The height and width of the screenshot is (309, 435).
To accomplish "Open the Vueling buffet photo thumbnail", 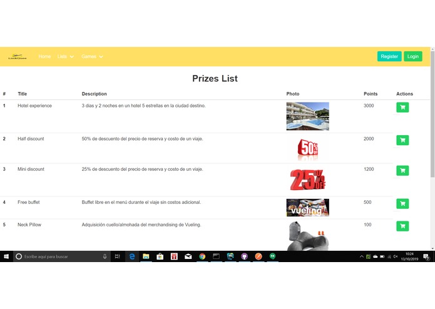I will 308,207.
